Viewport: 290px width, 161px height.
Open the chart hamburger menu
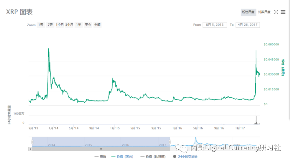coord(283,12)
